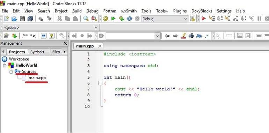The width and height of the screenshot is (269, 133).
Task: Click the clear search tag icon
Action: point(101,36)
